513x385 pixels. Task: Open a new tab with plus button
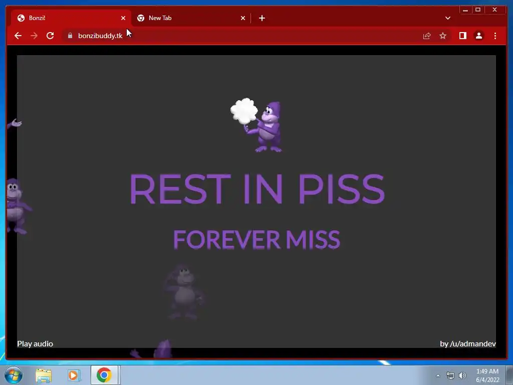point(262,18)
